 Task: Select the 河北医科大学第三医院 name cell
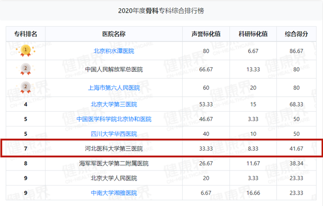(x=114, y=148)
